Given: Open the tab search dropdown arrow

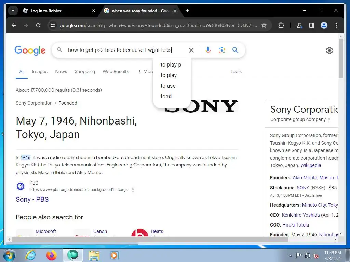Looking at the screenshot, I should 13,11.
